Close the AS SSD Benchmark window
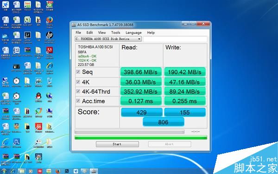This screenshot has width=278, height=174. (203, 24)
